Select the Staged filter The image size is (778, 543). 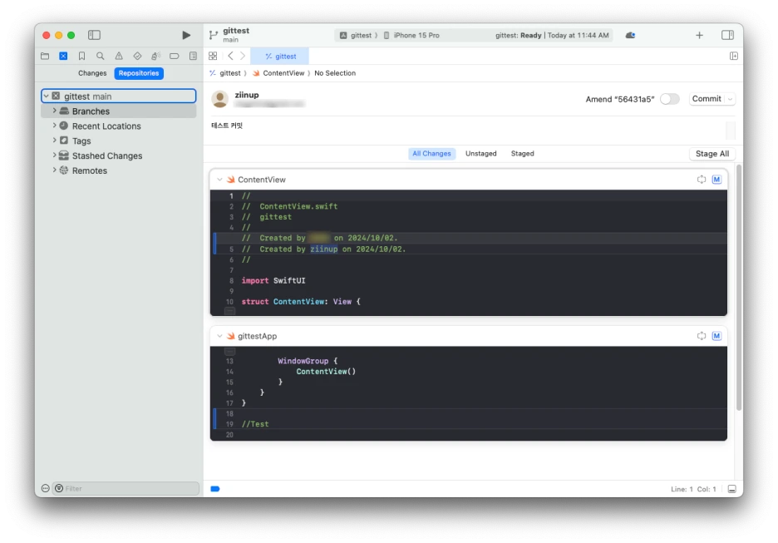[523, 153]
